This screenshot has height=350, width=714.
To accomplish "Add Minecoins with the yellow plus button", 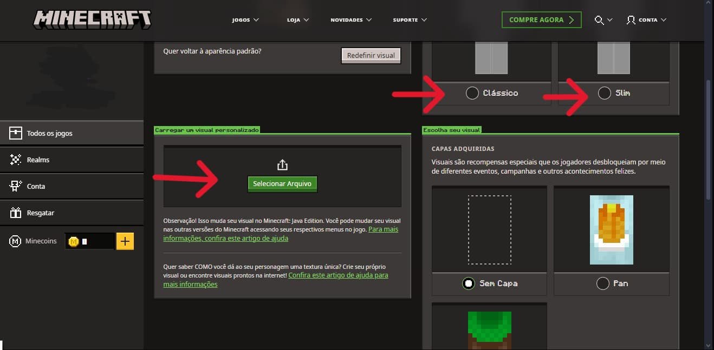I will [125, 241].
